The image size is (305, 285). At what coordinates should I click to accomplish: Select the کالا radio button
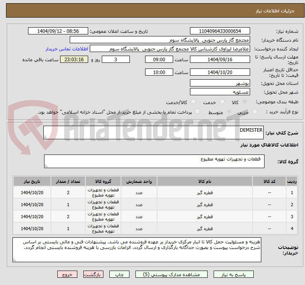245,102
